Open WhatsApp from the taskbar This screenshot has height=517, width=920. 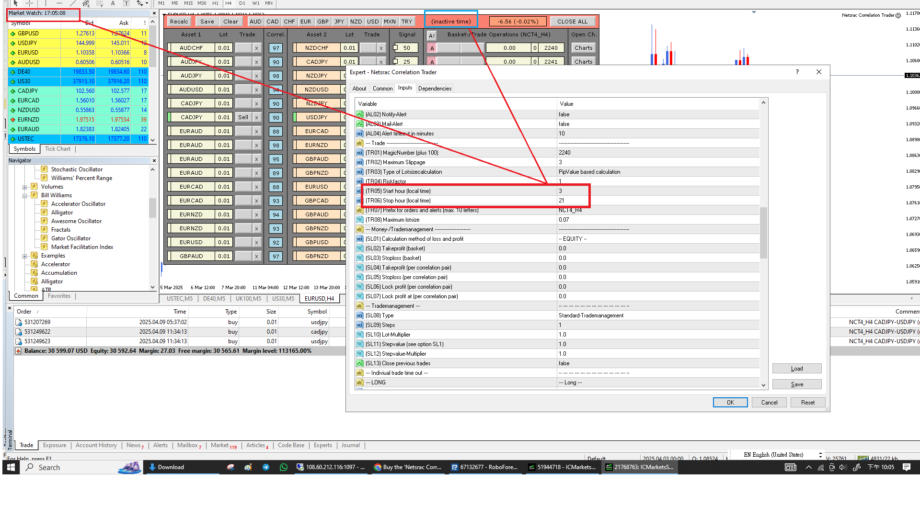coord(284,467)
